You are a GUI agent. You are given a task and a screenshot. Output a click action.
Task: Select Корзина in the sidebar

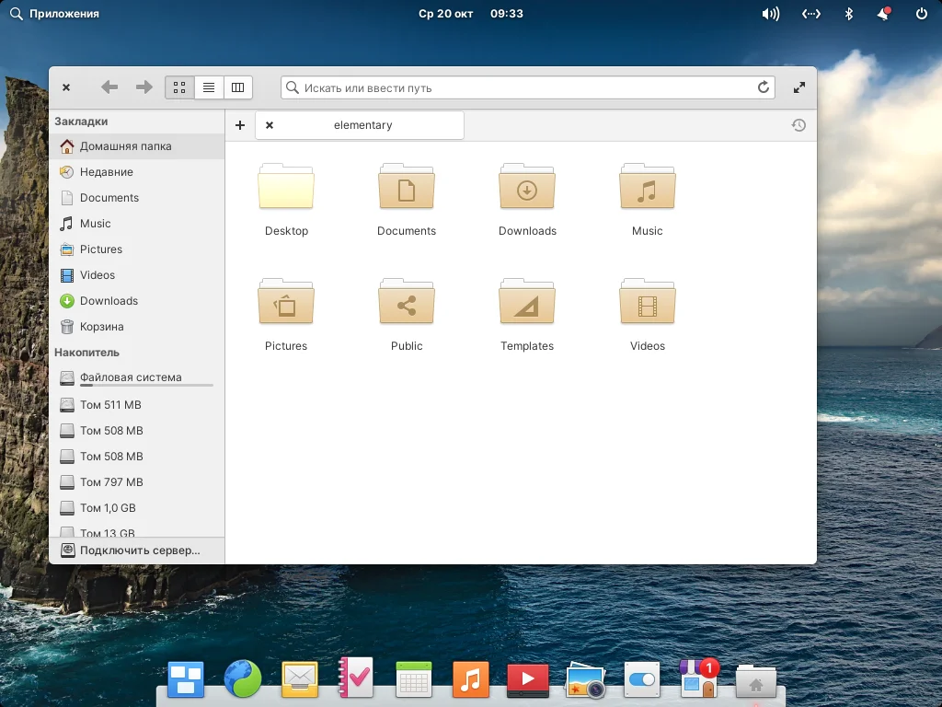click(101, 327)
